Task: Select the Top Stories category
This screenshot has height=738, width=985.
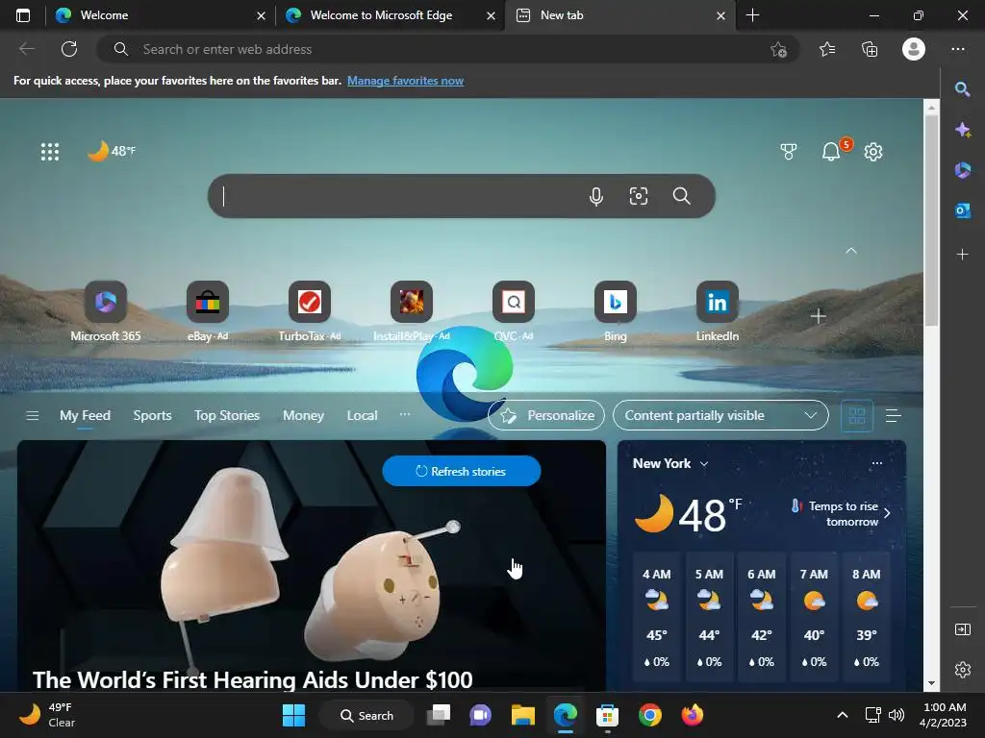Action: [x=227, y=415]
